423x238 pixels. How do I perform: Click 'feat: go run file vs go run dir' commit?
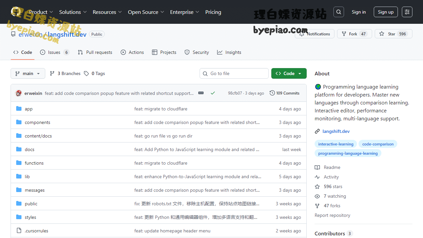pos(163,136)
